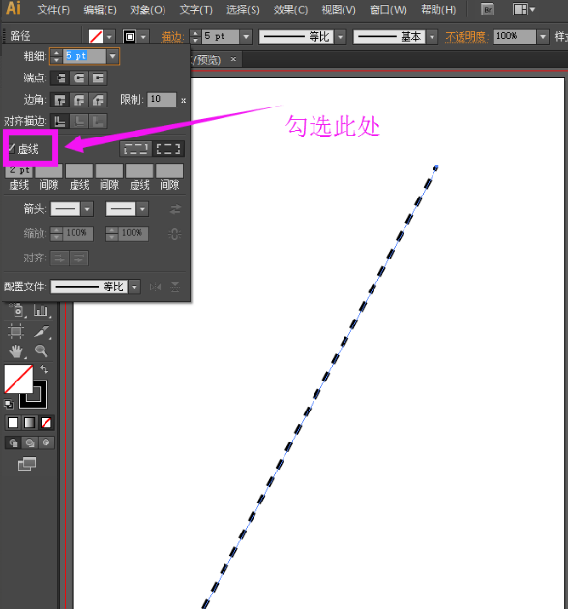Select the Zoom tool

tap(42, 351)
